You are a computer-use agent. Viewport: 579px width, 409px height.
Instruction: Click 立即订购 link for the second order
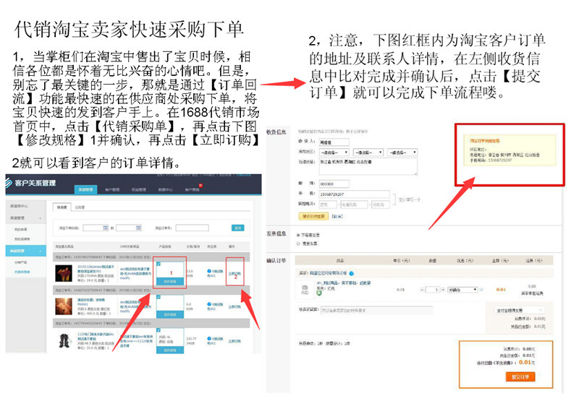234,307
